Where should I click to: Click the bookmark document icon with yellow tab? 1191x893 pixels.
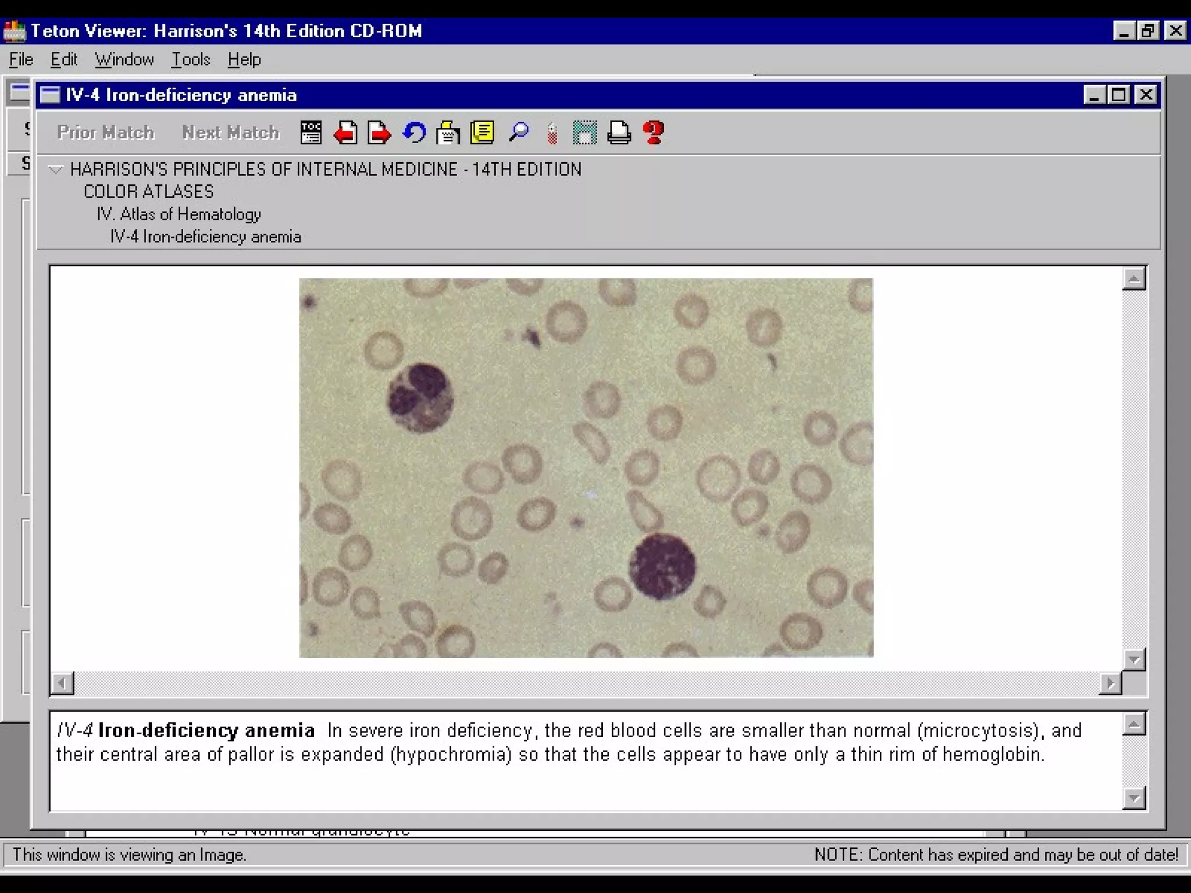448,133
